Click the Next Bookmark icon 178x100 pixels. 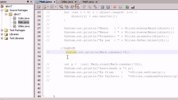tap(90, 7)
